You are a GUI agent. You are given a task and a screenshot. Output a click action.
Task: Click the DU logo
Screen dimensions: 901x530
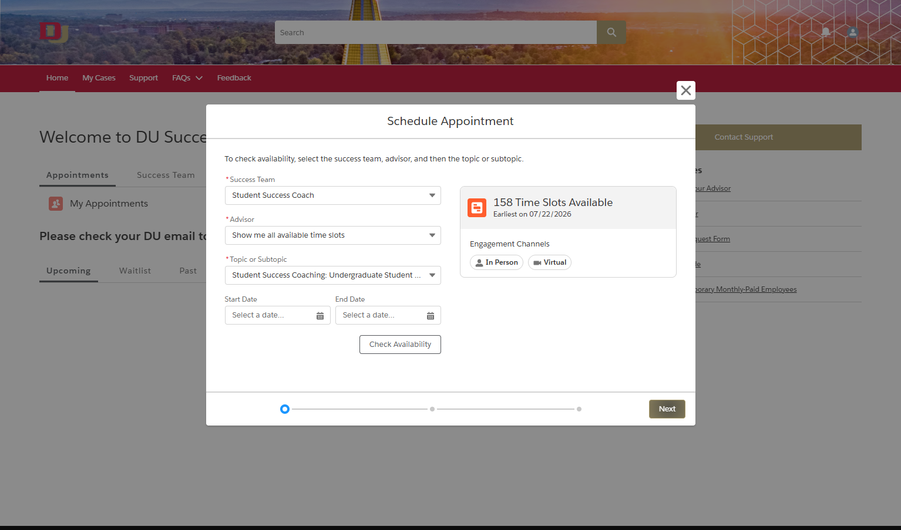[x=53, y=32]
